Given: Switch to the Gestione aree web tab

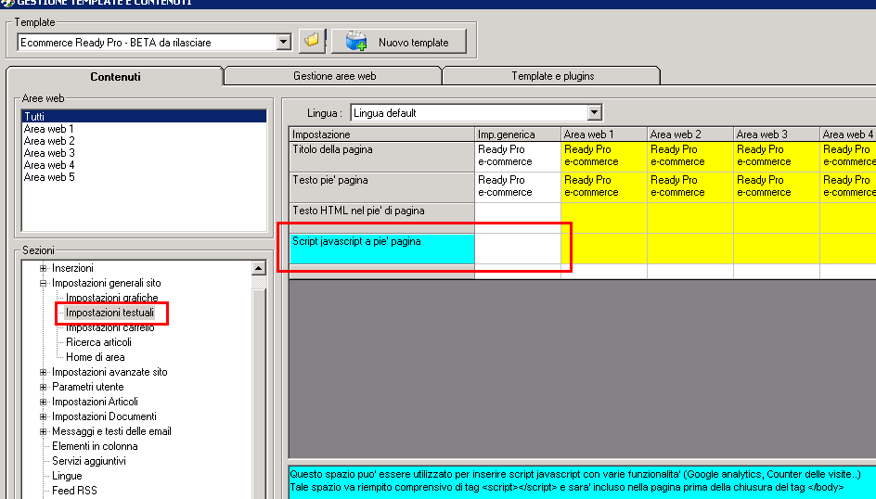Looking at the screenshot, I should [x=334, y=76].
